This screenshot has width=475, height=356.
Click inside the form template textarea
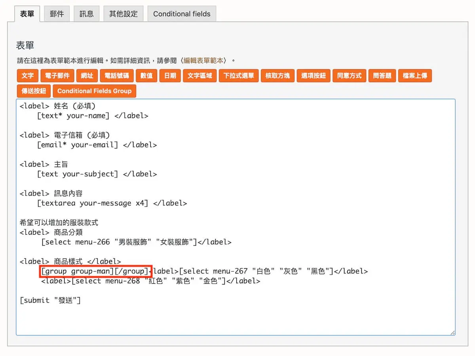pos(236,217)
